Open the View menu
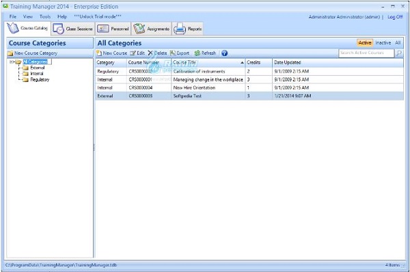This screenshot has height=272, width=410. pyautogui.click(x=28, y=16)
